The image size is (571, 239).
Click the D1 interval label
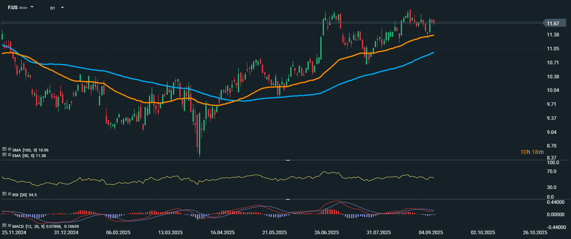[52, 8]
